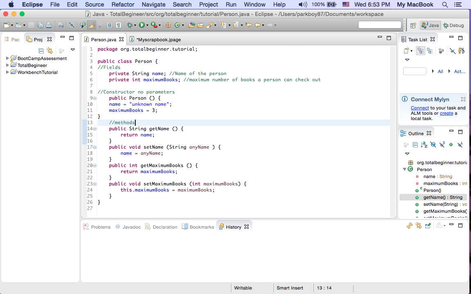Image resolution: width=471 pixels, height=294 pixels.
Task: Click the All working set link
Action: 440,71
